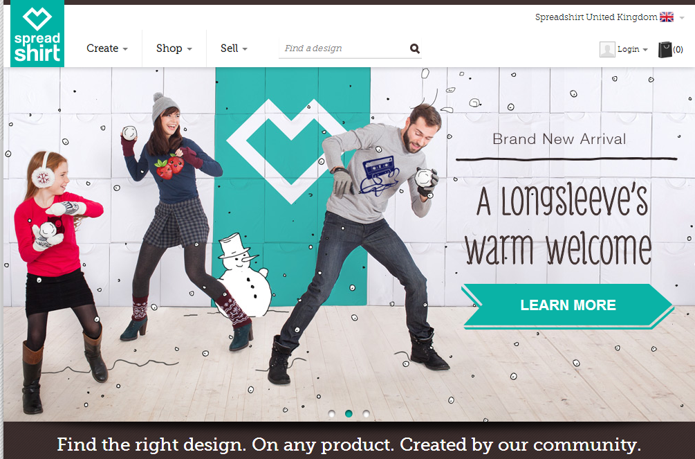Open the country selector arrow beside the flag
The height and width of the screenshot is (459, 695).
[x=682, y=18]
